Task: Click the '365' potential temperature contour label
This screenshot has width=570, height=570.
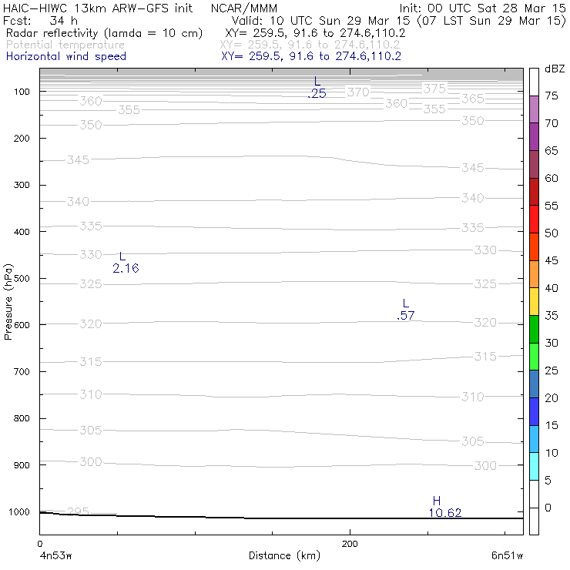Action: [473, 99]
